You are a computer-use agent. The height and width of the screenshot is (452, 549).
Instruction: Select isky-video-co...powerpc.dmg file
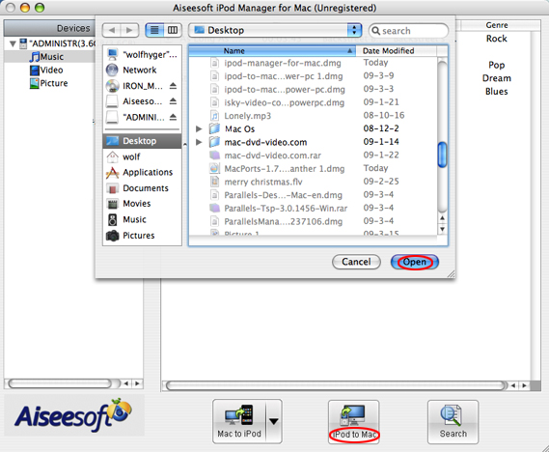coord(313,102)
